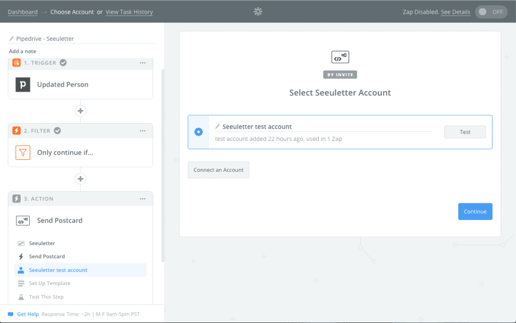Open the Set Up Template substep

[80, 283]
